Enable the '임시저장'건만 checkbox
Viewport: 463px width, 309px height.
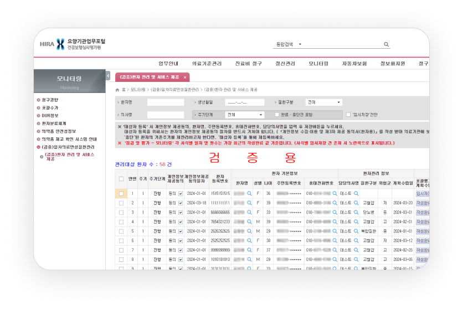click(x=348, y=115)
